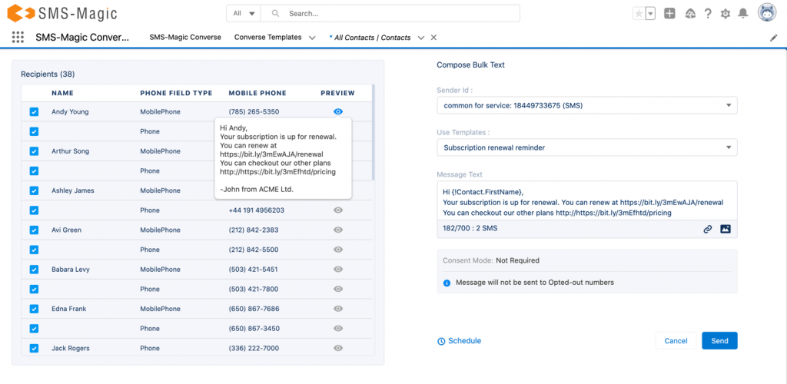Click the Recipients (38) heading
The width and height of the screenshot is (787, 384).
(48, 74)
